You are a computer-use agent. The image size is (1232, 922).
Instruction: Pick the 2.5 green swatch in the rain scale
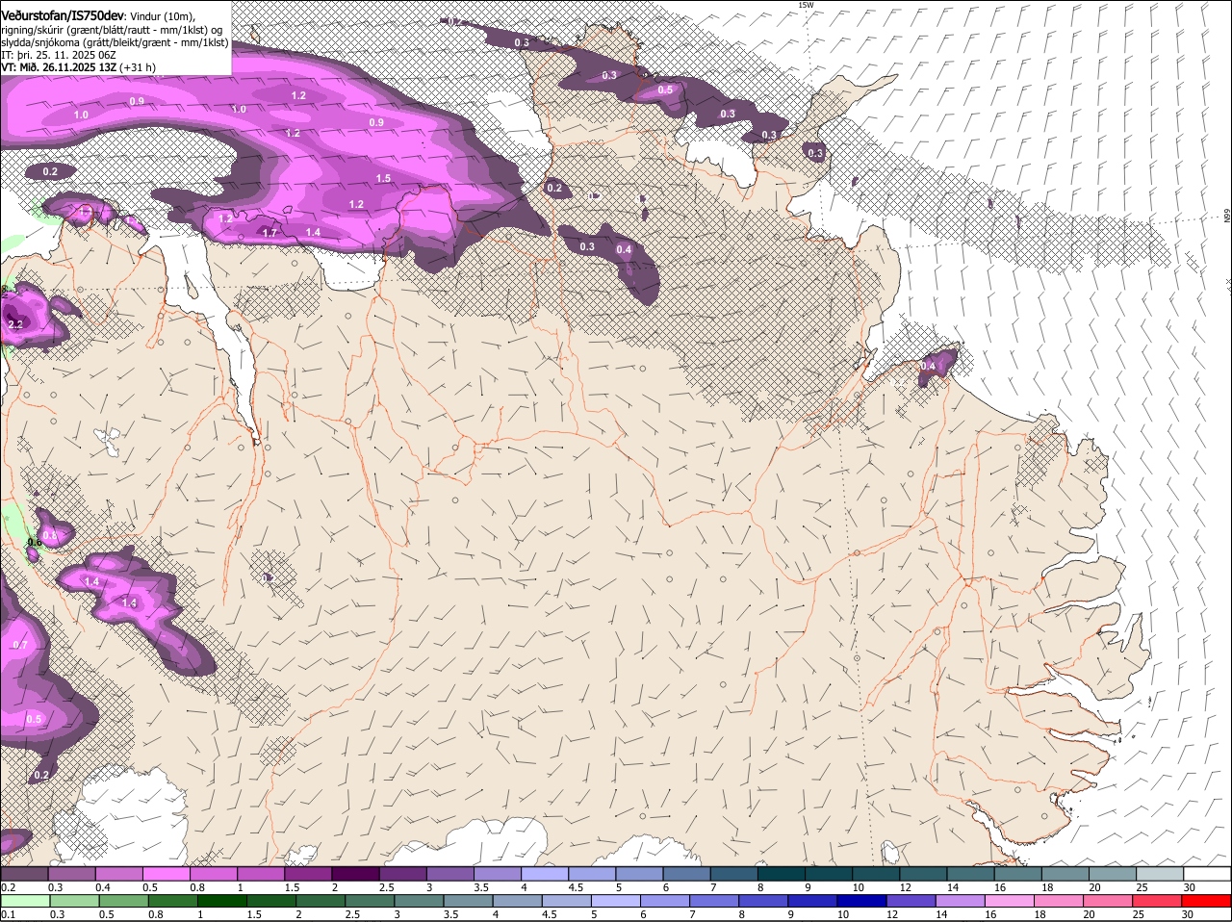(x=369, y=902)
